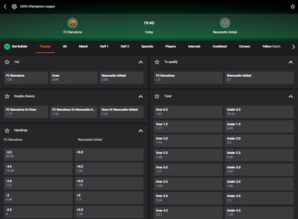Image resolution: width=298 pixels, height=219 pixels.
Task: Select Newcastle United +3.5 handicap
Action: [x=109, y=183]
